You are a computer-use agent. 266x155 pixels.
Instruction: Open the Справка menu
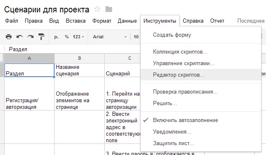coord(193,21)
